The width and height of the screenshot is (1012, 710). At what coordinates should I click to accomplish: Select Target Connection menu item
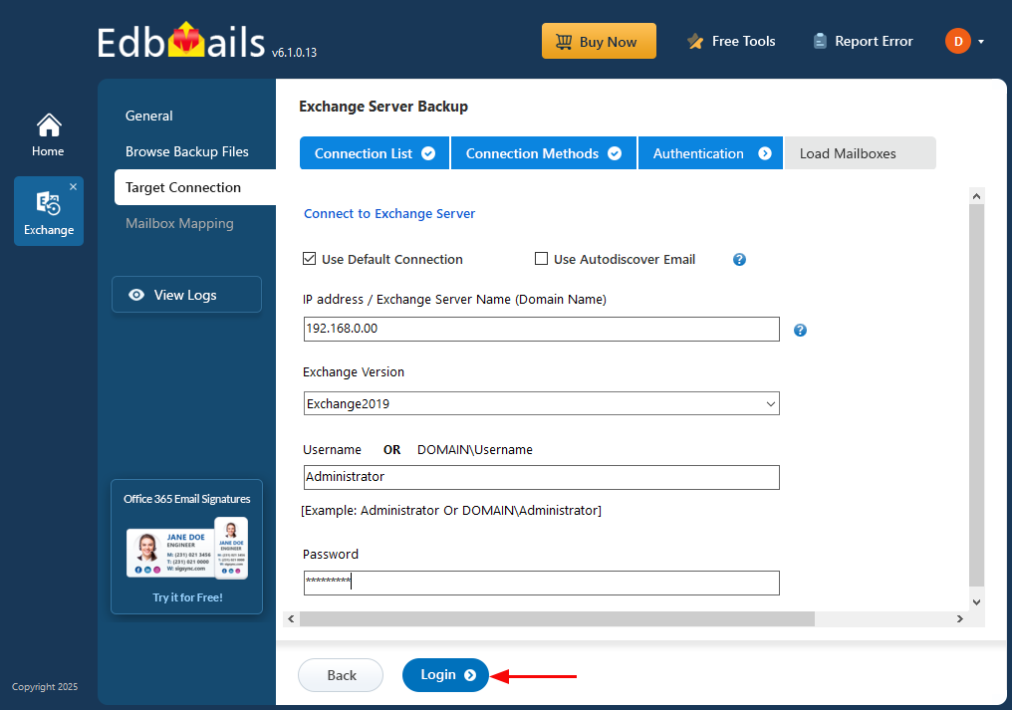195,187
